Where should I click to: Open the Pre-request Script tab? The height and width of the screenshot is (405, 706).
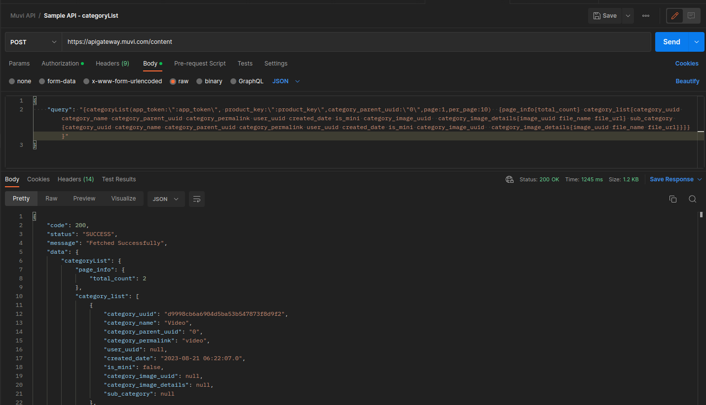coord(200,64)
